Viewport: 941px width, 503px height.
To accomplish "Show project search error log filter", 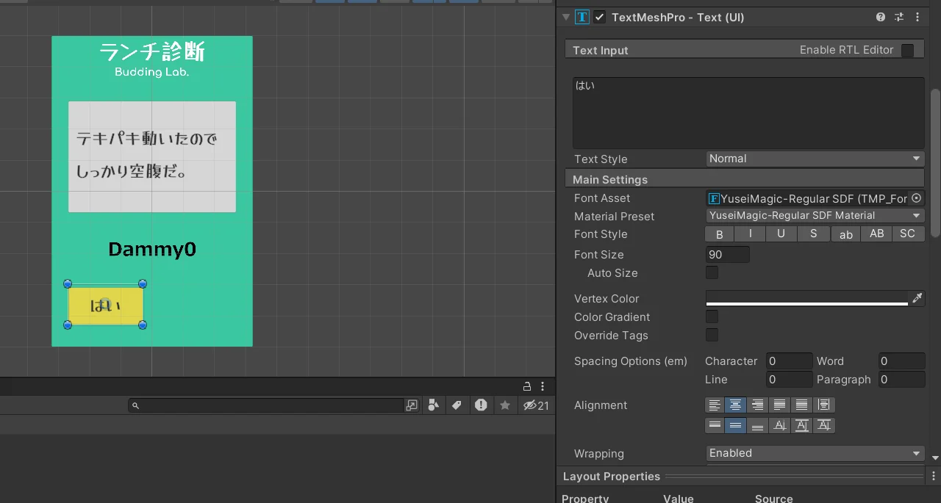I will 481,405.
